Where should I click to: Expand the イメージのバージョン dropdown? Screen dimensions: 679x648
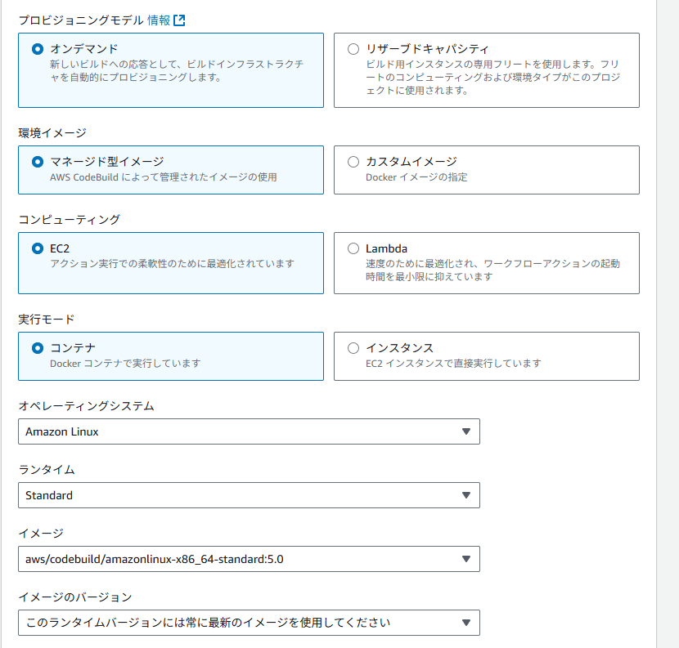pos(249,623)
